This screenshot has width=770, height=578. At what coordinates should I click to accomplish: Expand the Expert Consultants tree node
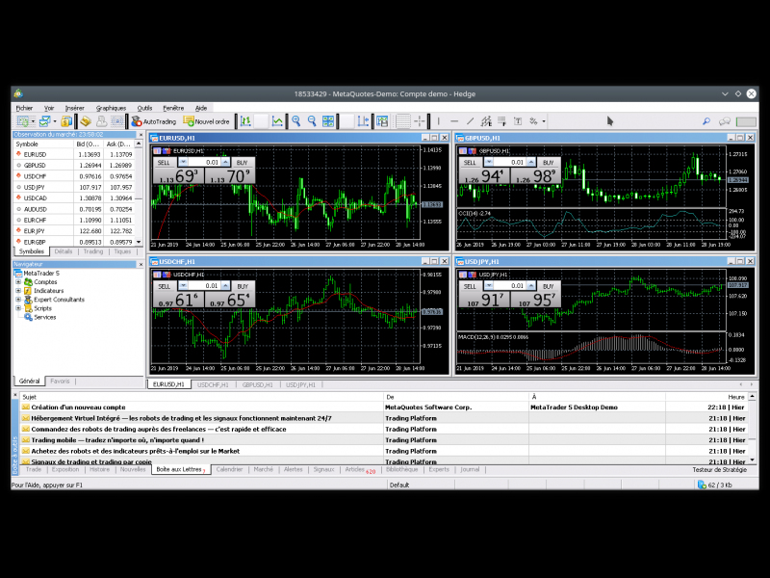(18, 300)
